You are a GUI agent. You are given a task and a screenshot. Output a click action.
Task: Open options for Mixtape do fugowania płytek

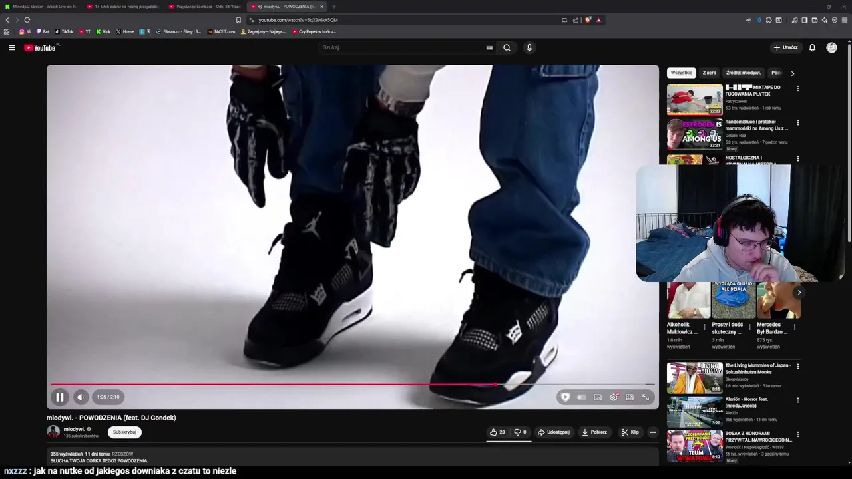798,88
